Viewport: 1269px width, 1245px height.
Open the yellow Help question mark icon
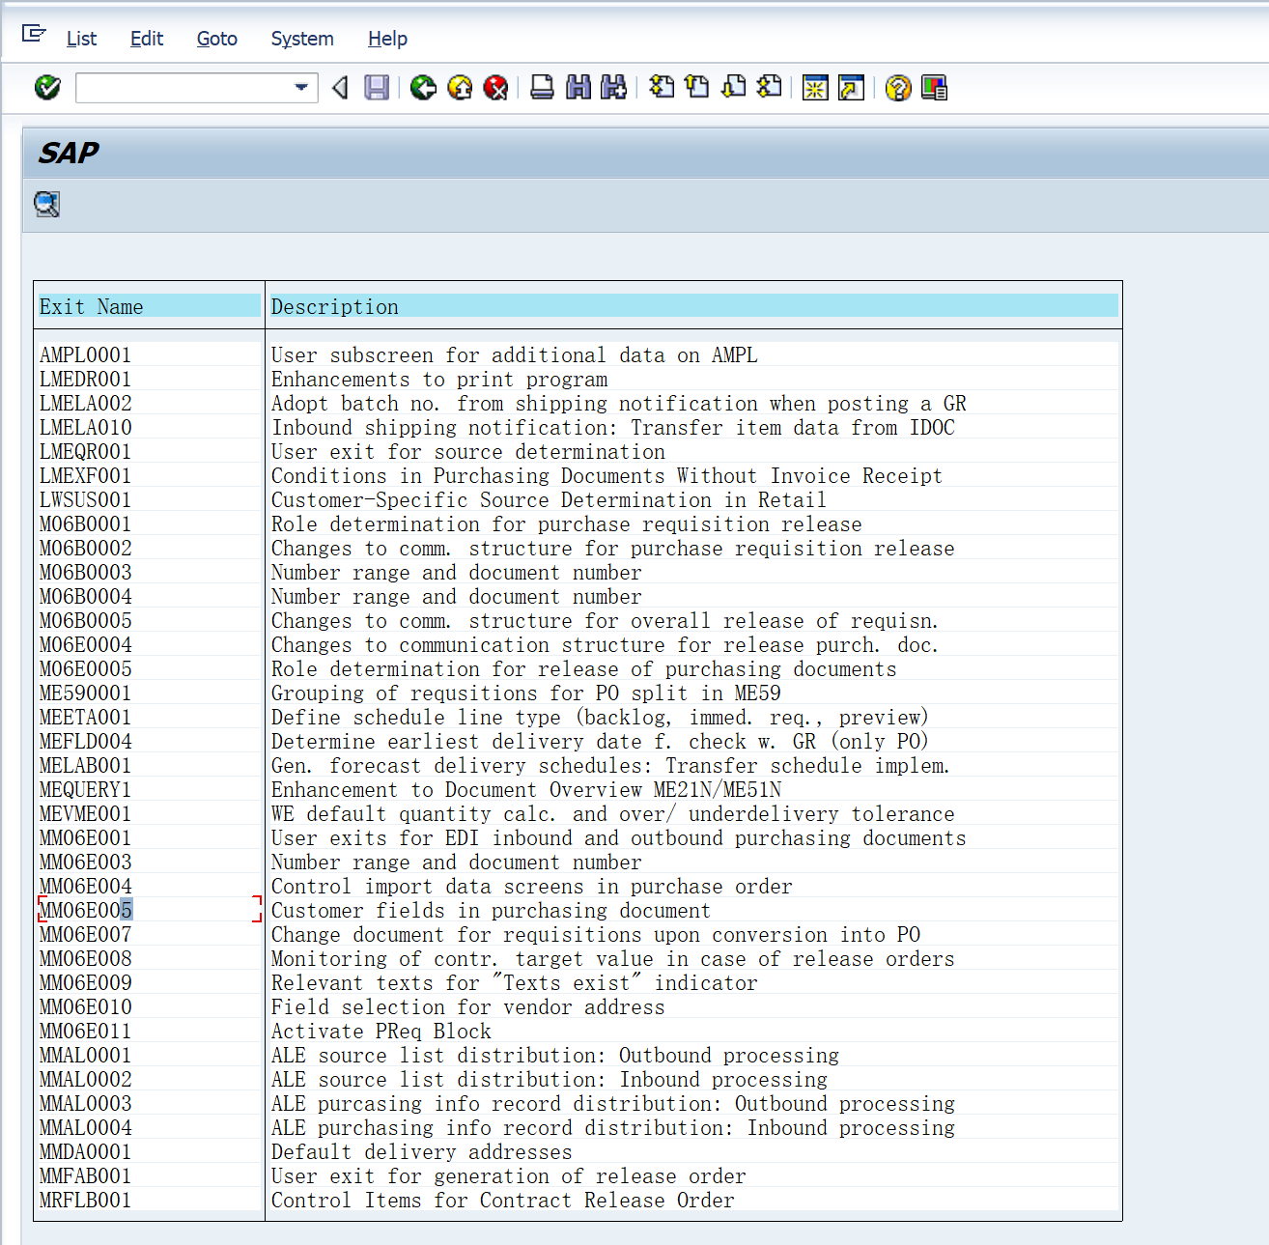click(898, 88)
